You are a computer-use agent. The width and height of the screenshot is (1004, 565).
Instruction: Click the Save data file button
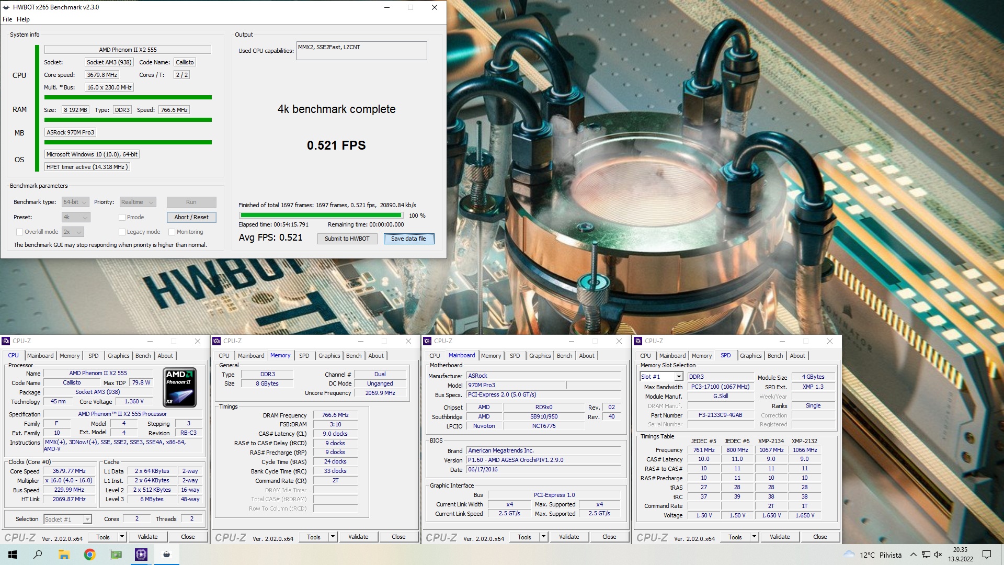[x=409, y=239]
